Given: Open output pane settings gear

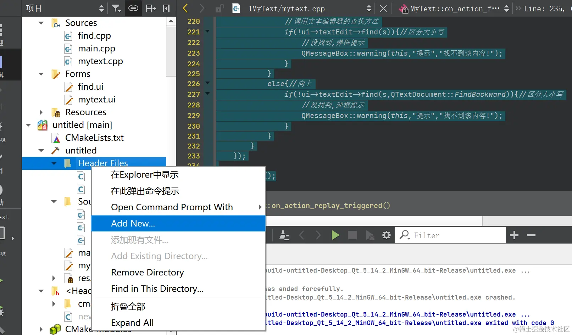Looking at the screenshot, I should coord(387,235).
